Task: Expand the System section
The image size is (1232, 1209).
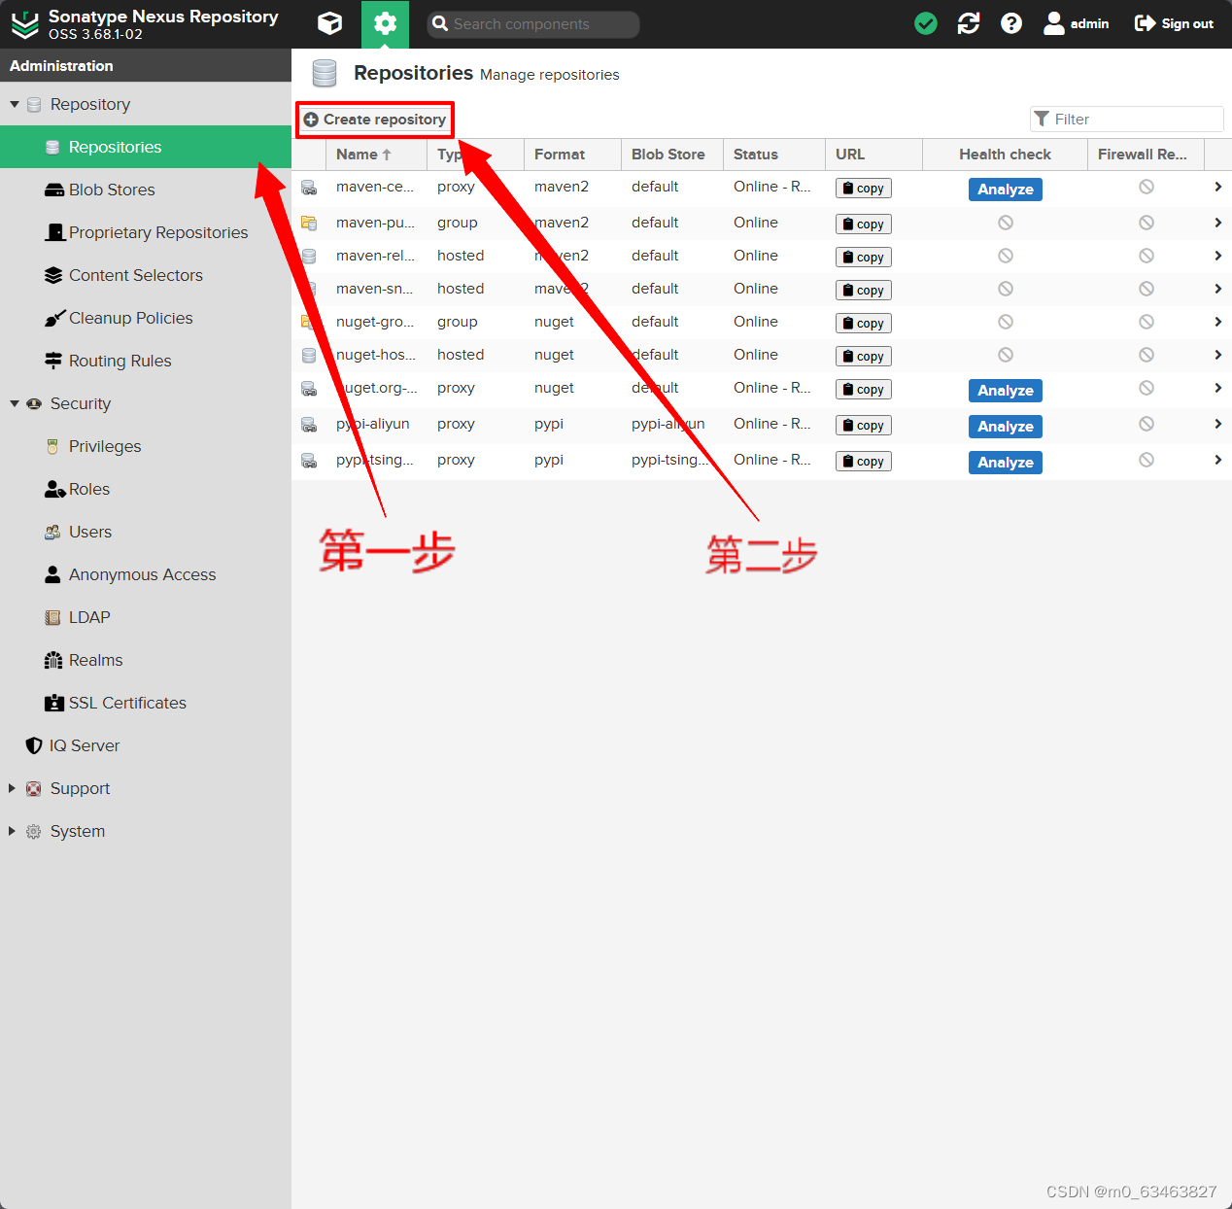Action: click(x=12, y=831)
